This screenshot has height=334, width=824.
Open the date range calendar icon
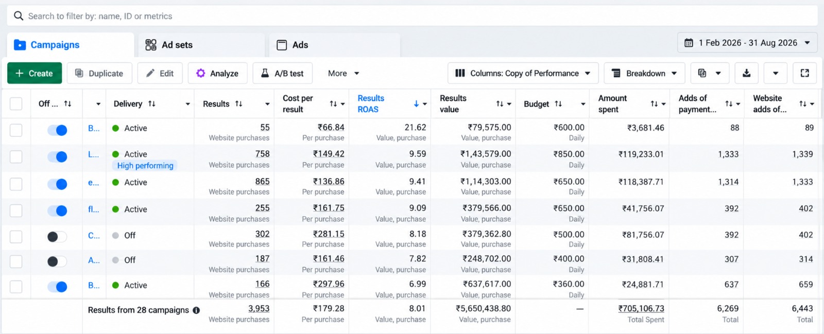click(x=689, y=43)
